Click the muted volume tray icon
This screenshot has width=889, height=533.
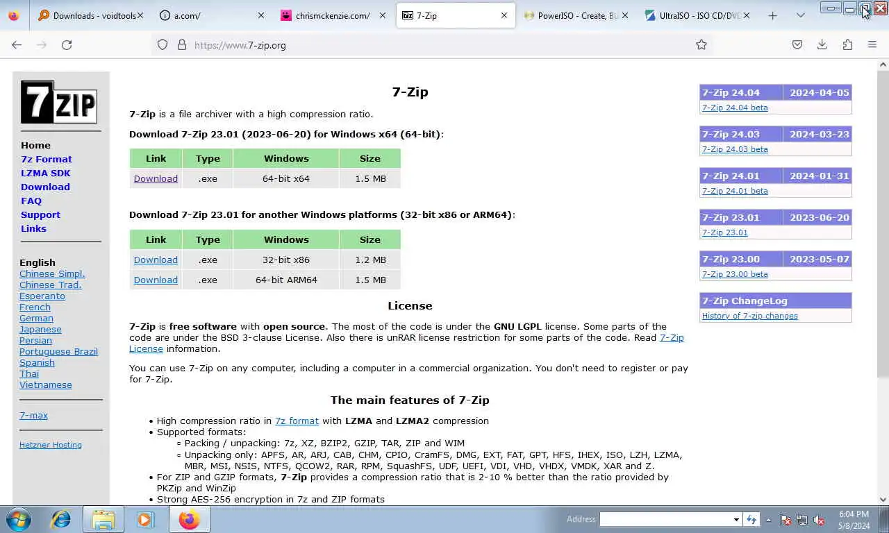[819, 520]
